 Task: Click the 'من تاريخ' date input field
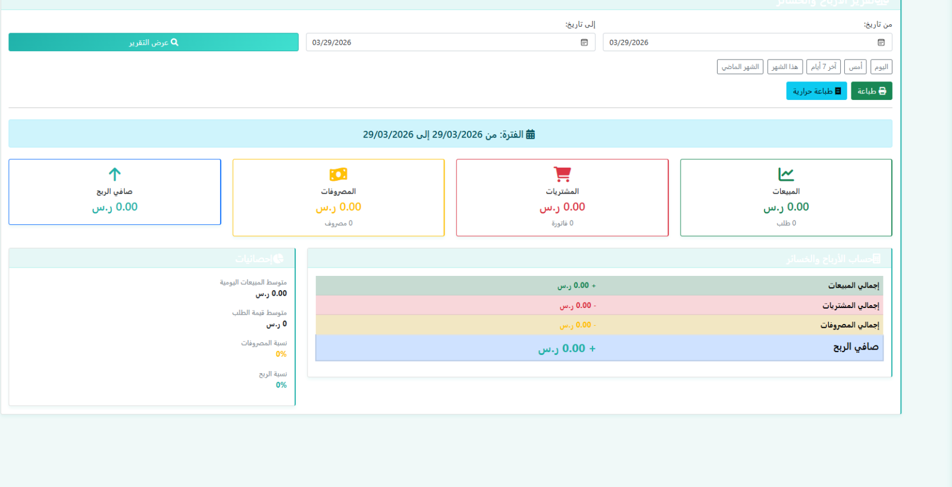point(738,42)
